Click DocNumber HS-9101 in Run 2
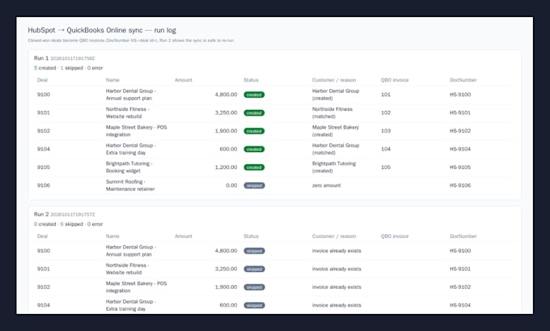This screenshot has height=331, width=550. pyautogui.click(x=460, y=269)
